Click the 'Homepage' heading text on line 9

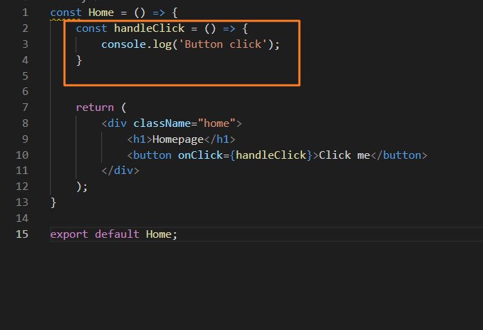pos(178,139)
